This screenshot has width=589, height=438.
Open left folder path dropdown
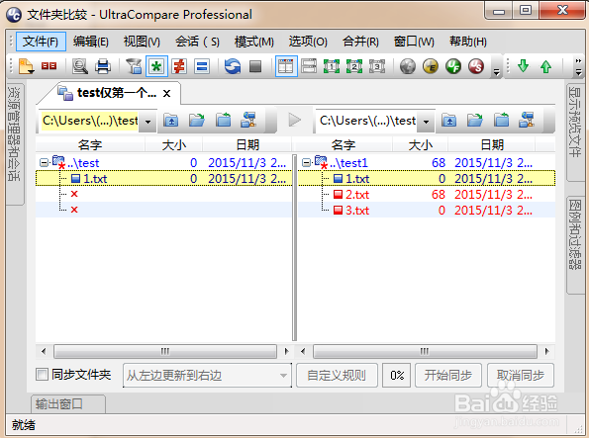tap(148, 122)
